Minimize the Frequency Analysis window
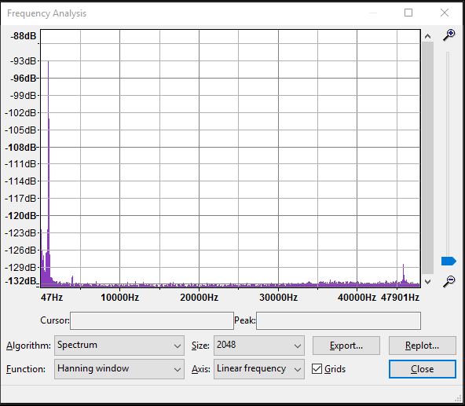The height and width of the screenshot is (406, 465). 373,13
